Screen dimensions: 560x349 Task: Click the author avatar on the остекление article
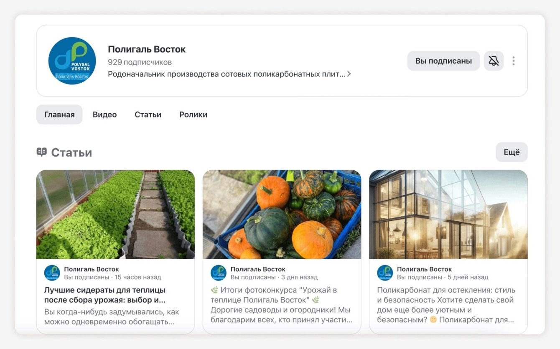(x=385, y=273)
